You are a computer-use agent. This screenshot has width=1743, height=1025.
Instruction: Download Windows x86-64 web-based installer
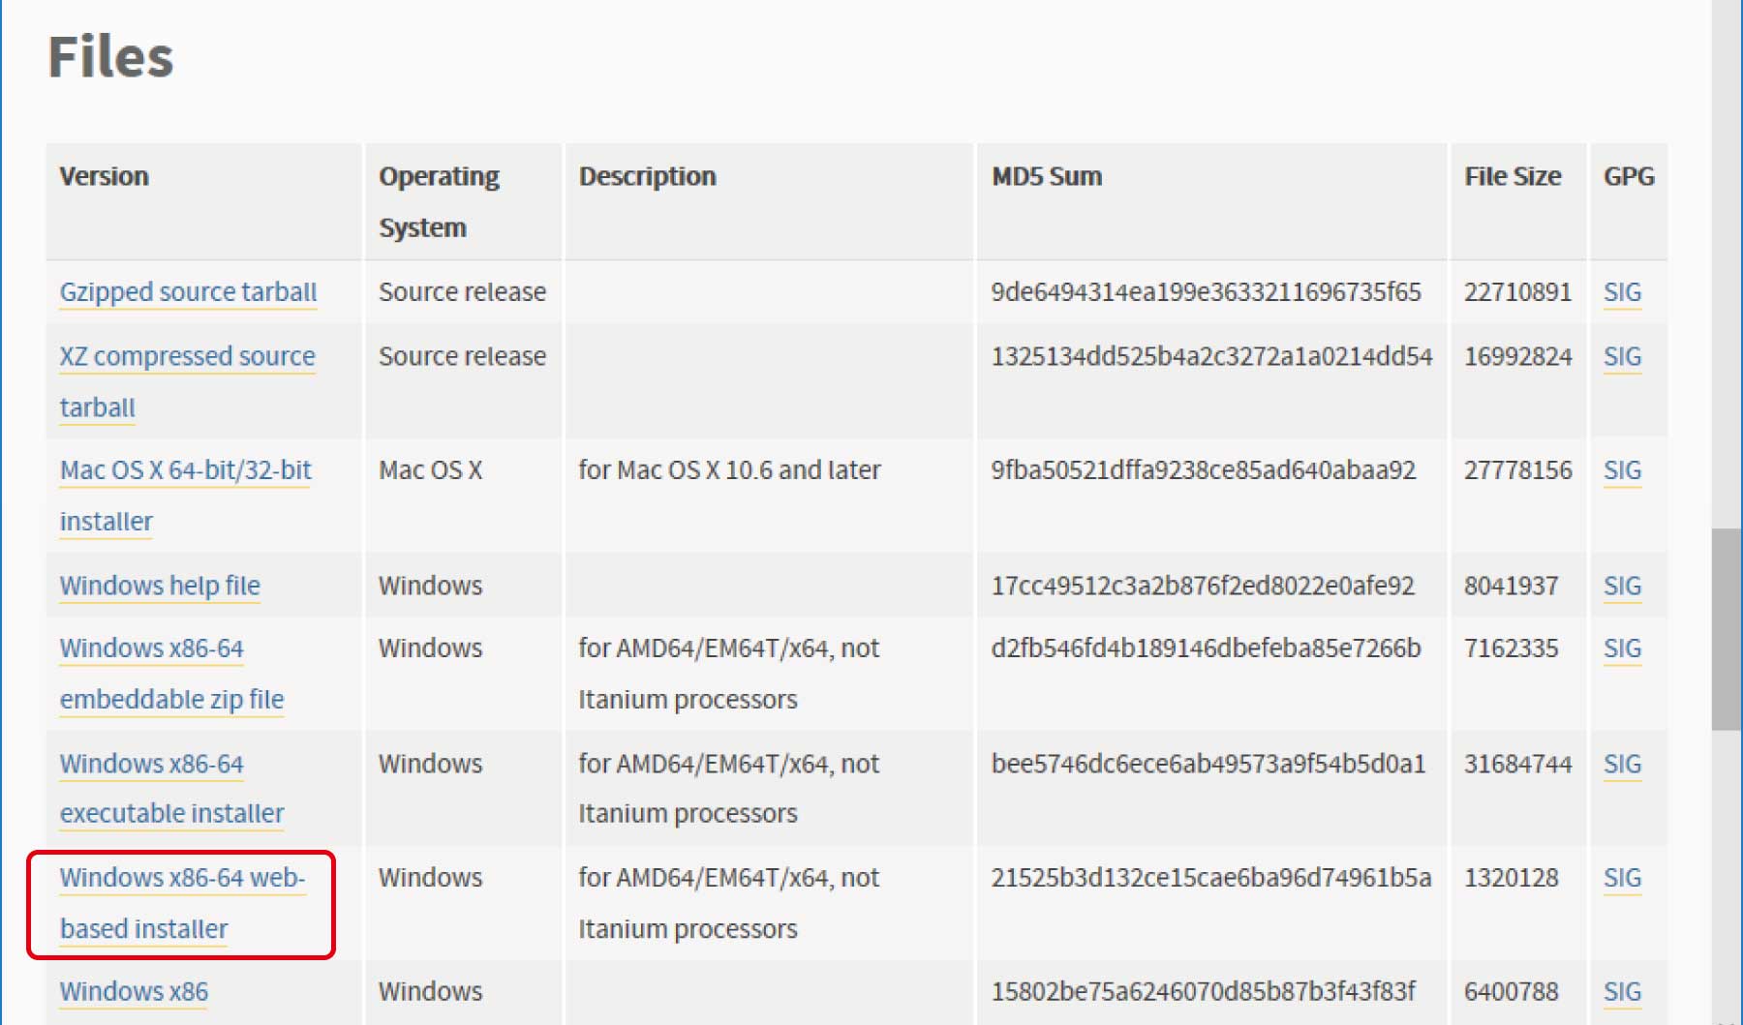tap(182, 903)
